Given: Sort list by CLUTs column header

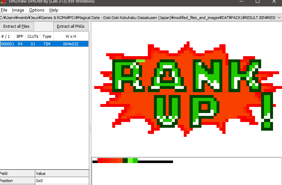Looking at the screenshot, I should (33, 36).
